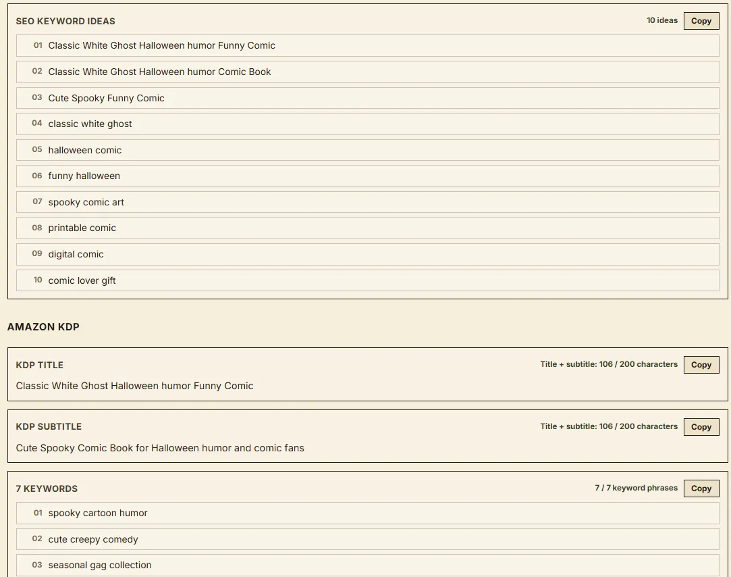Click the 'seasonal gag collection' keyword
This screenshot has height=577, width=731.
click(367, 565)
